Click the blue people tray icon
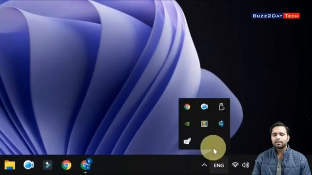 pos(221,124)
